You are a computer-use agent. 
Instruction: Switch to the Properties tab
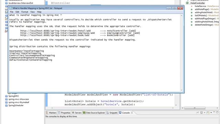(66, 113)
